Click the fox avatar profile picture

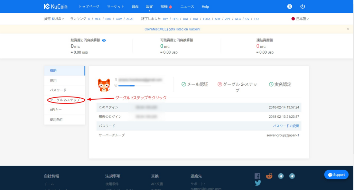pyautogui.click(x=104, y=85)
